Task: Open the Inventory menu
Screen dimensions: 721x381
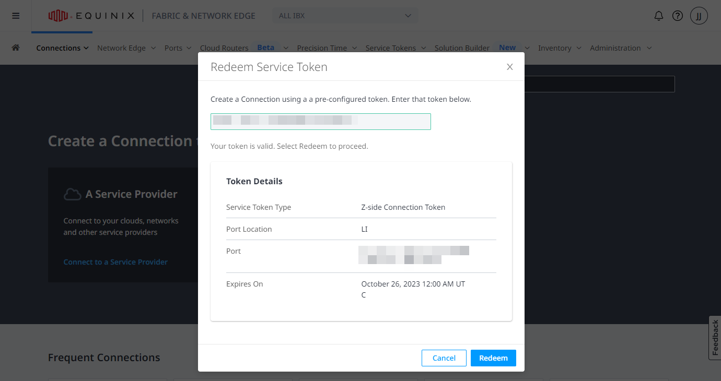Action: tap(560, 48)
